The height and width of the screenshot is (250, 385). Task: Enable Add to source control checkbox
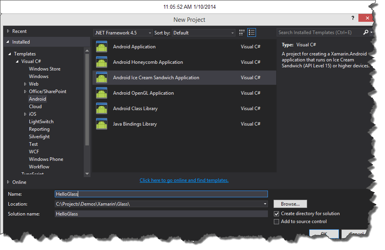tap(277, 221)
